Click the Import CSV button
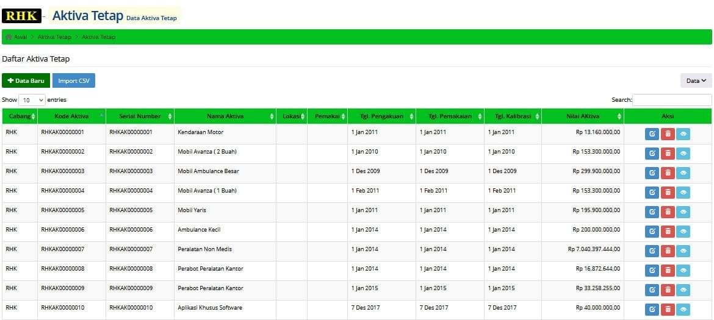714x320 pixels. point(73,80)
